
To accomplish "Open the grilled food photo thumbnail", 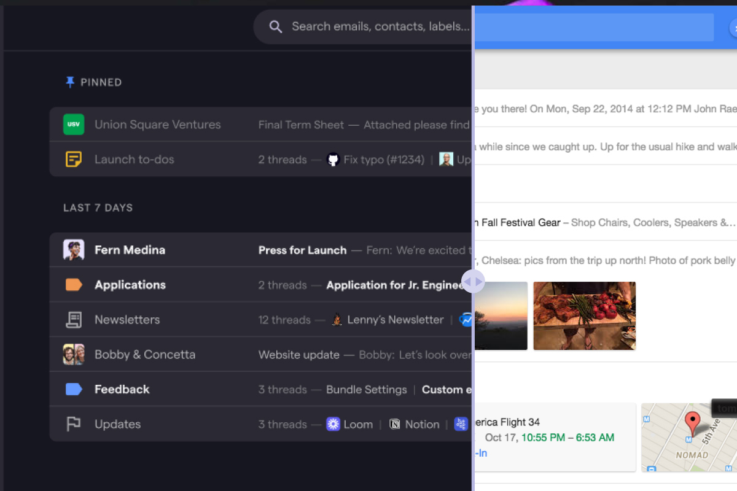I will (584, 315).
